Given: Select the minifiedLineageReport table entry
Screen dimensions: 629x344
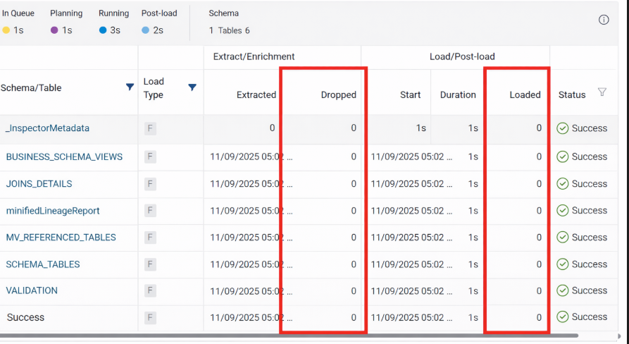Looking at the screenshot, I should pos(53,211).
